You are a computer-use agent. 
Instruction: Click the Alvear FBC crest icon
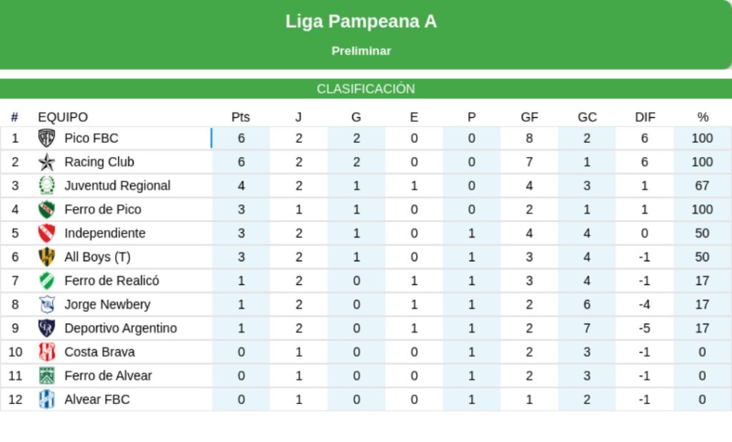[46, 399]
